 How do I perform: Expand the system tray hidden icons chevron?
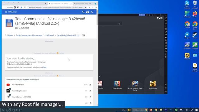point(22,110)
